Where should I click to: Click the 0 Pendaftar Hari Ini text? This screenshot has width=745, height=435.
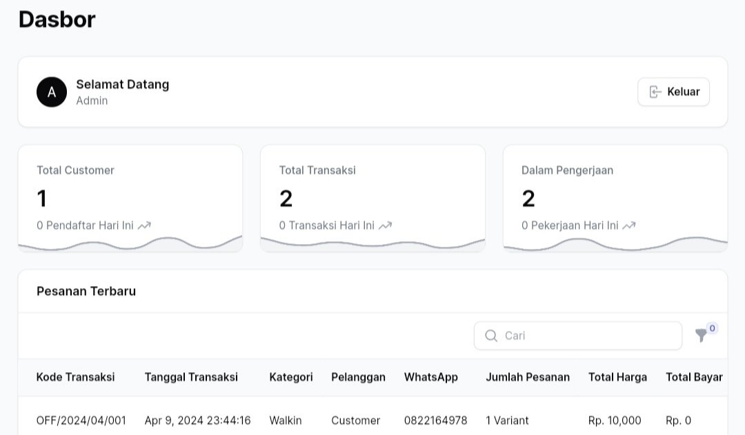tap(85, 225)
